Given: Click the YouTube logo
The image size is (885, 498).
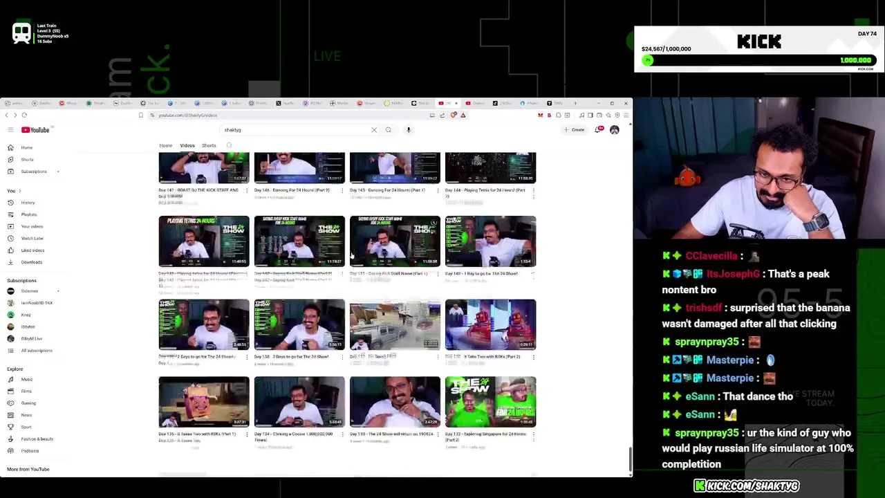Looking at the screenshot, I should pyautogui.click(x=35, y=130).
